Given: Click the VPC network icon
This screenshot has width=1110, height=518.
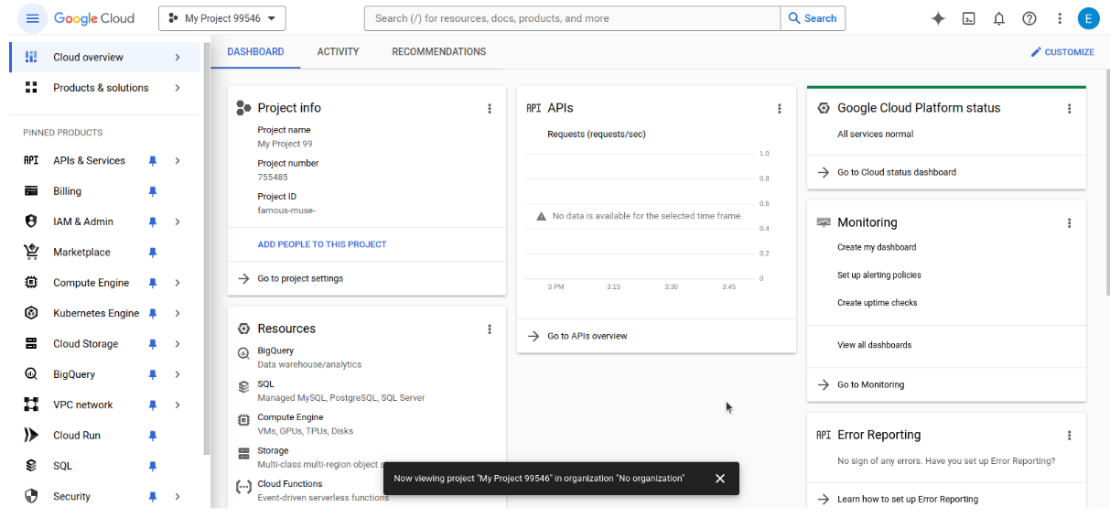Looking at the screenshot, I should (x=31, y=405).
